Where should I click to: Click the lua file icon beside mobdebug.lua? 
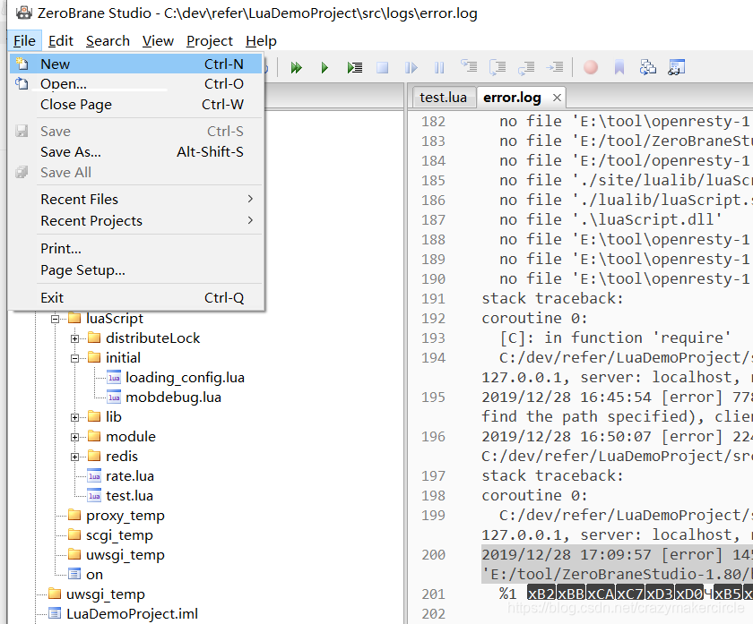114,397
